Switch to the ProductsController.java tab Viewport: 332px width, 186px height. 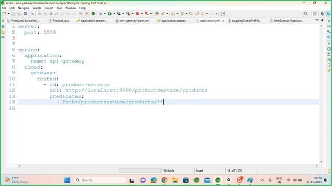tap(24, 21)
